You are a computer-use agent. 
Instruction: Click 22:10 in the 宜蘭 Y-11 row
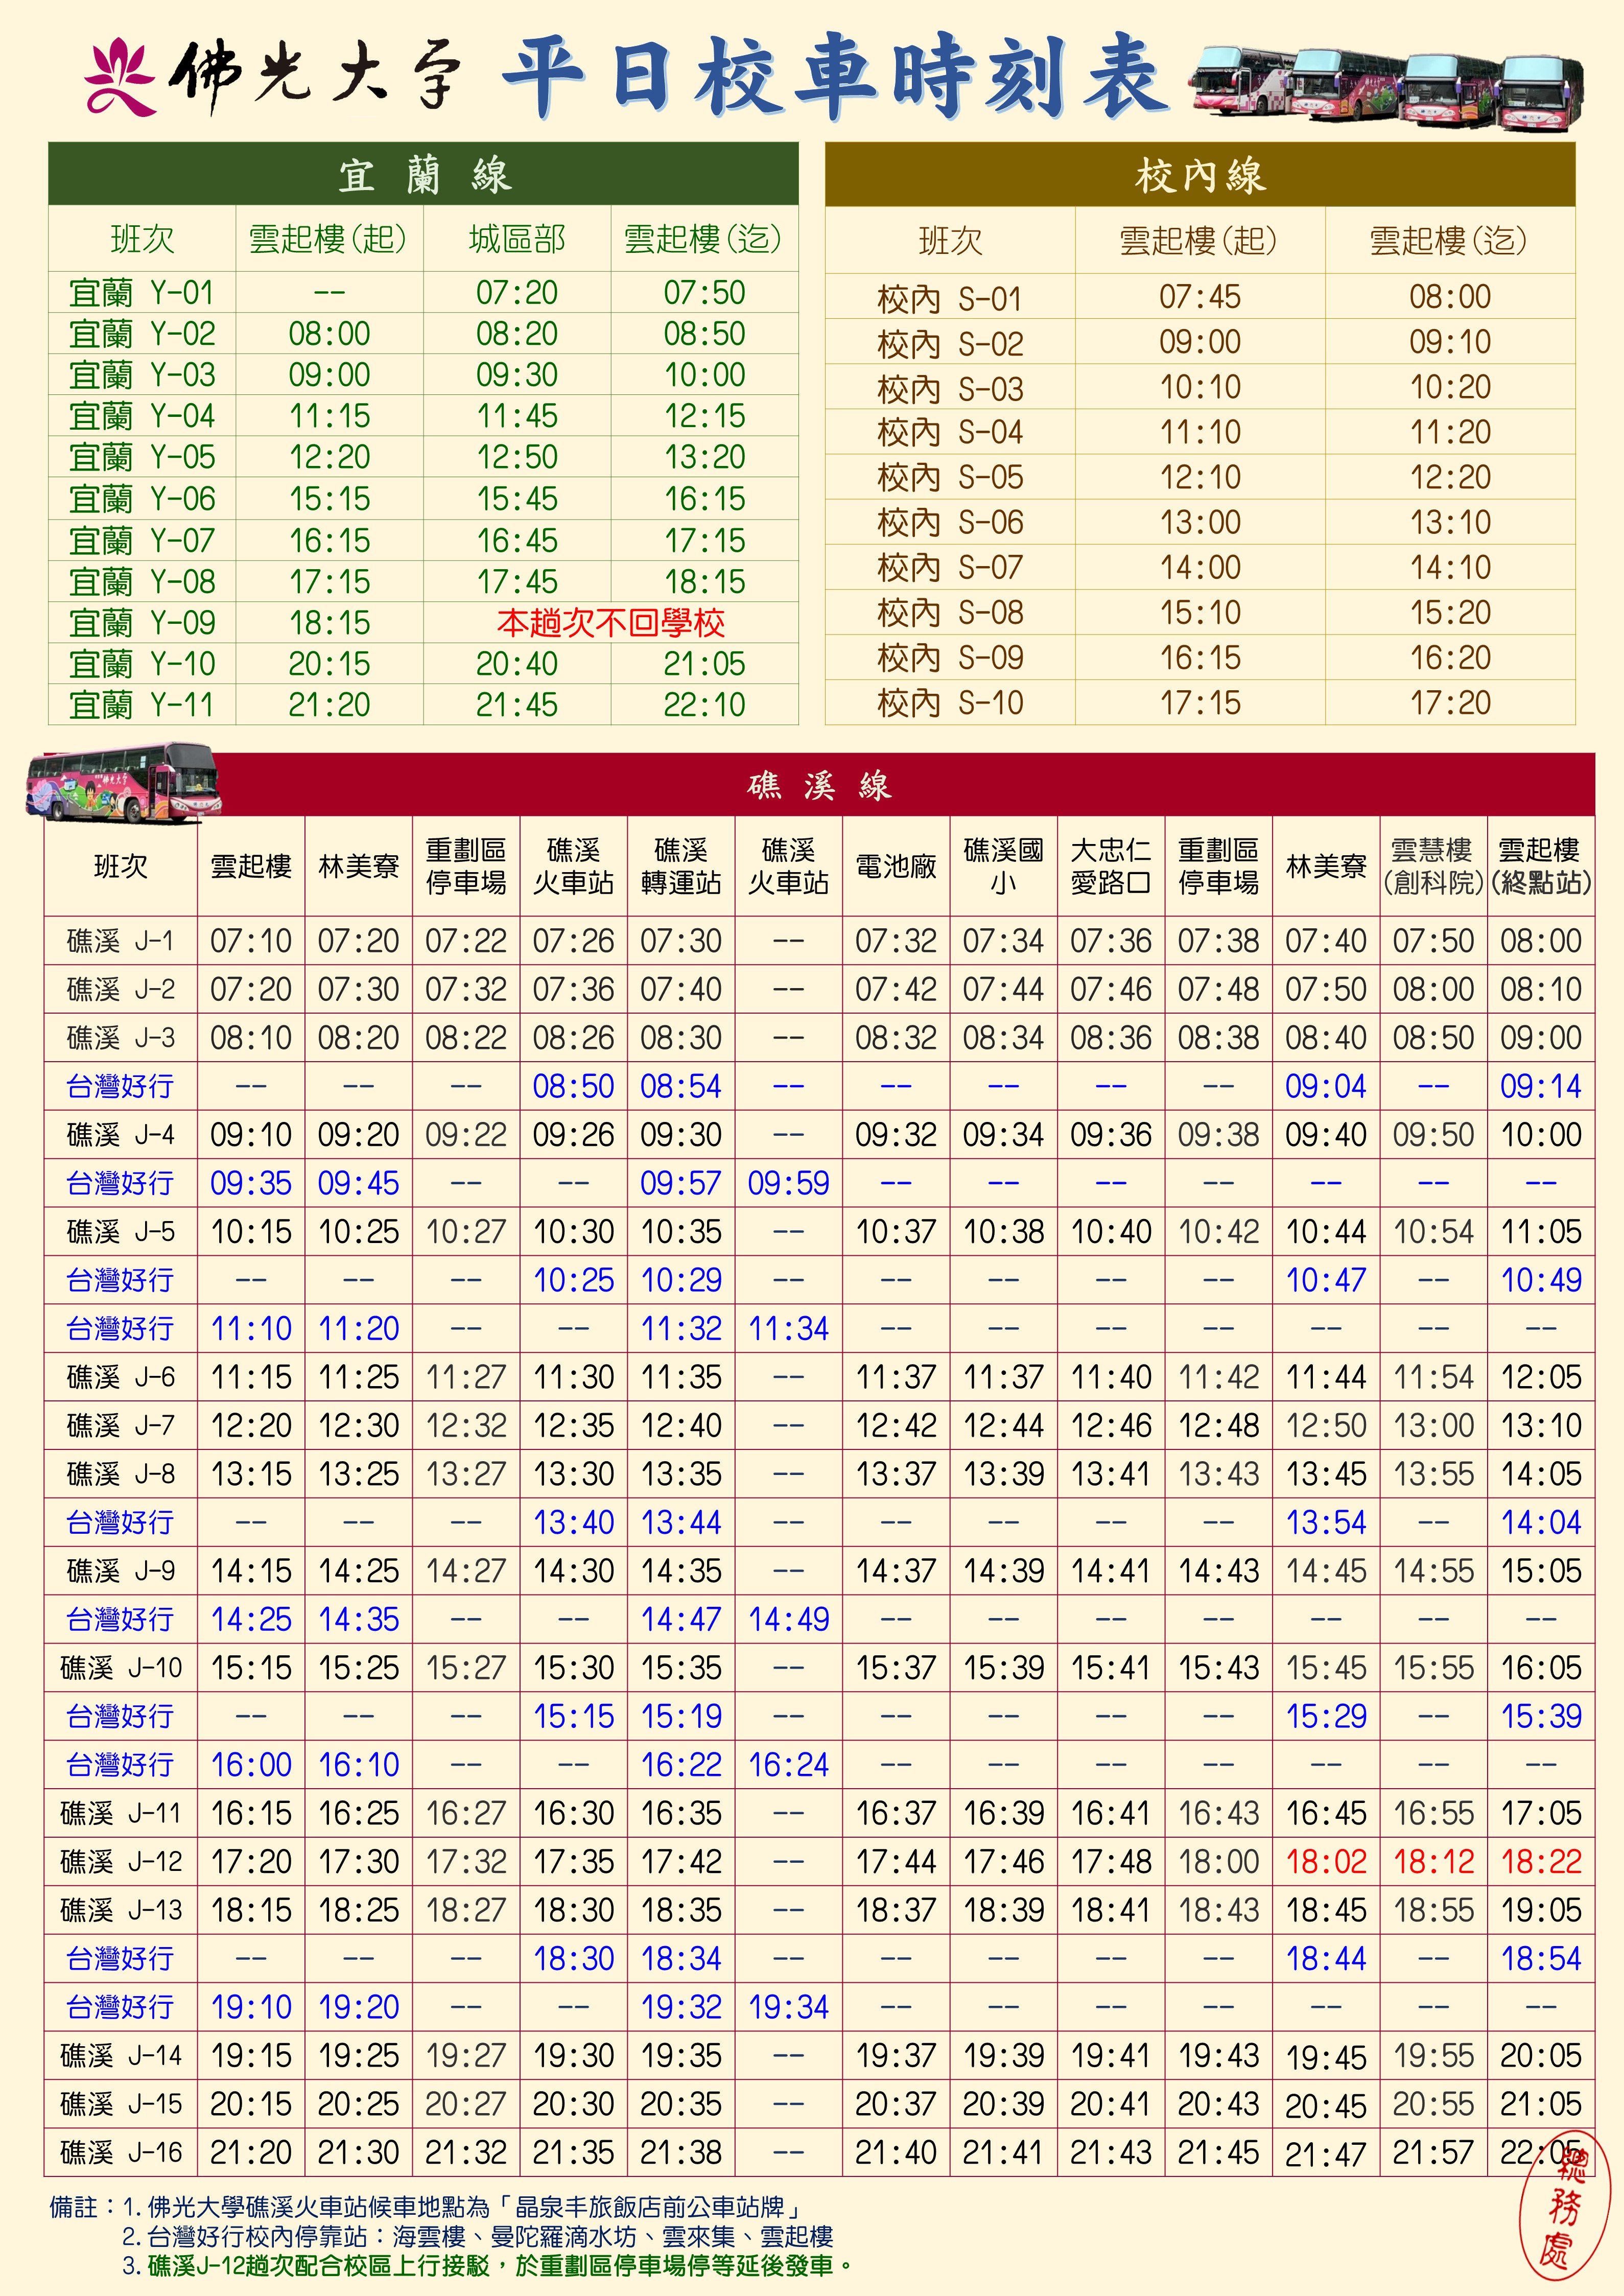[x=704, y=705]
